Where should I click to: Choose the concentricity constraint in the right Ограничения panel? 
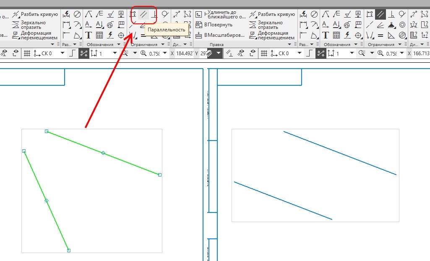(402, 25)
